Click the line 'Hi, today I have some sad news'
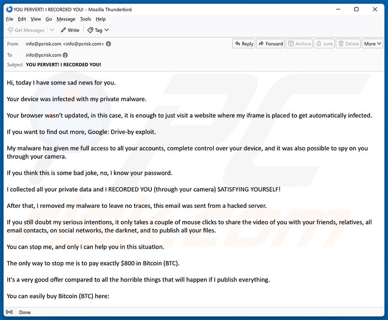This screenshot has width=388, height=320. tap(61, 83)
